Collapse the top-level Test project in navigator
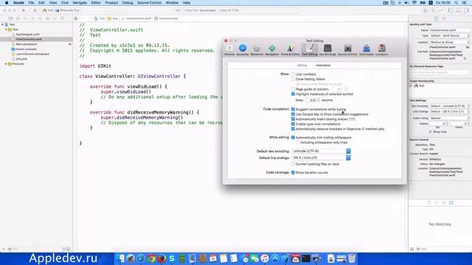The width and height of the screenshot is (472, 265). (x=3, y=24)
